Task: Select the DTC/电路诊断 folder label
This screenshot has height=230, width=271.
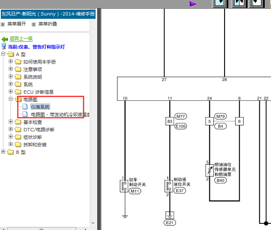Action: tap(39, 130)
